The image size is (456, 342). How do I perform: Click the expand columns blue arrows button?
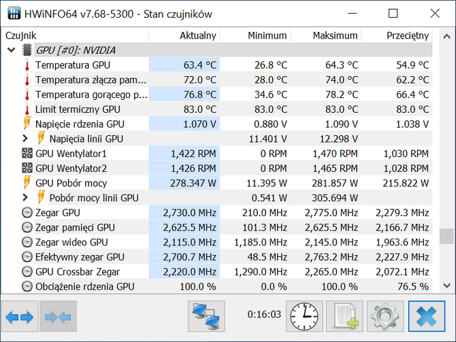(x=20, y=316)
